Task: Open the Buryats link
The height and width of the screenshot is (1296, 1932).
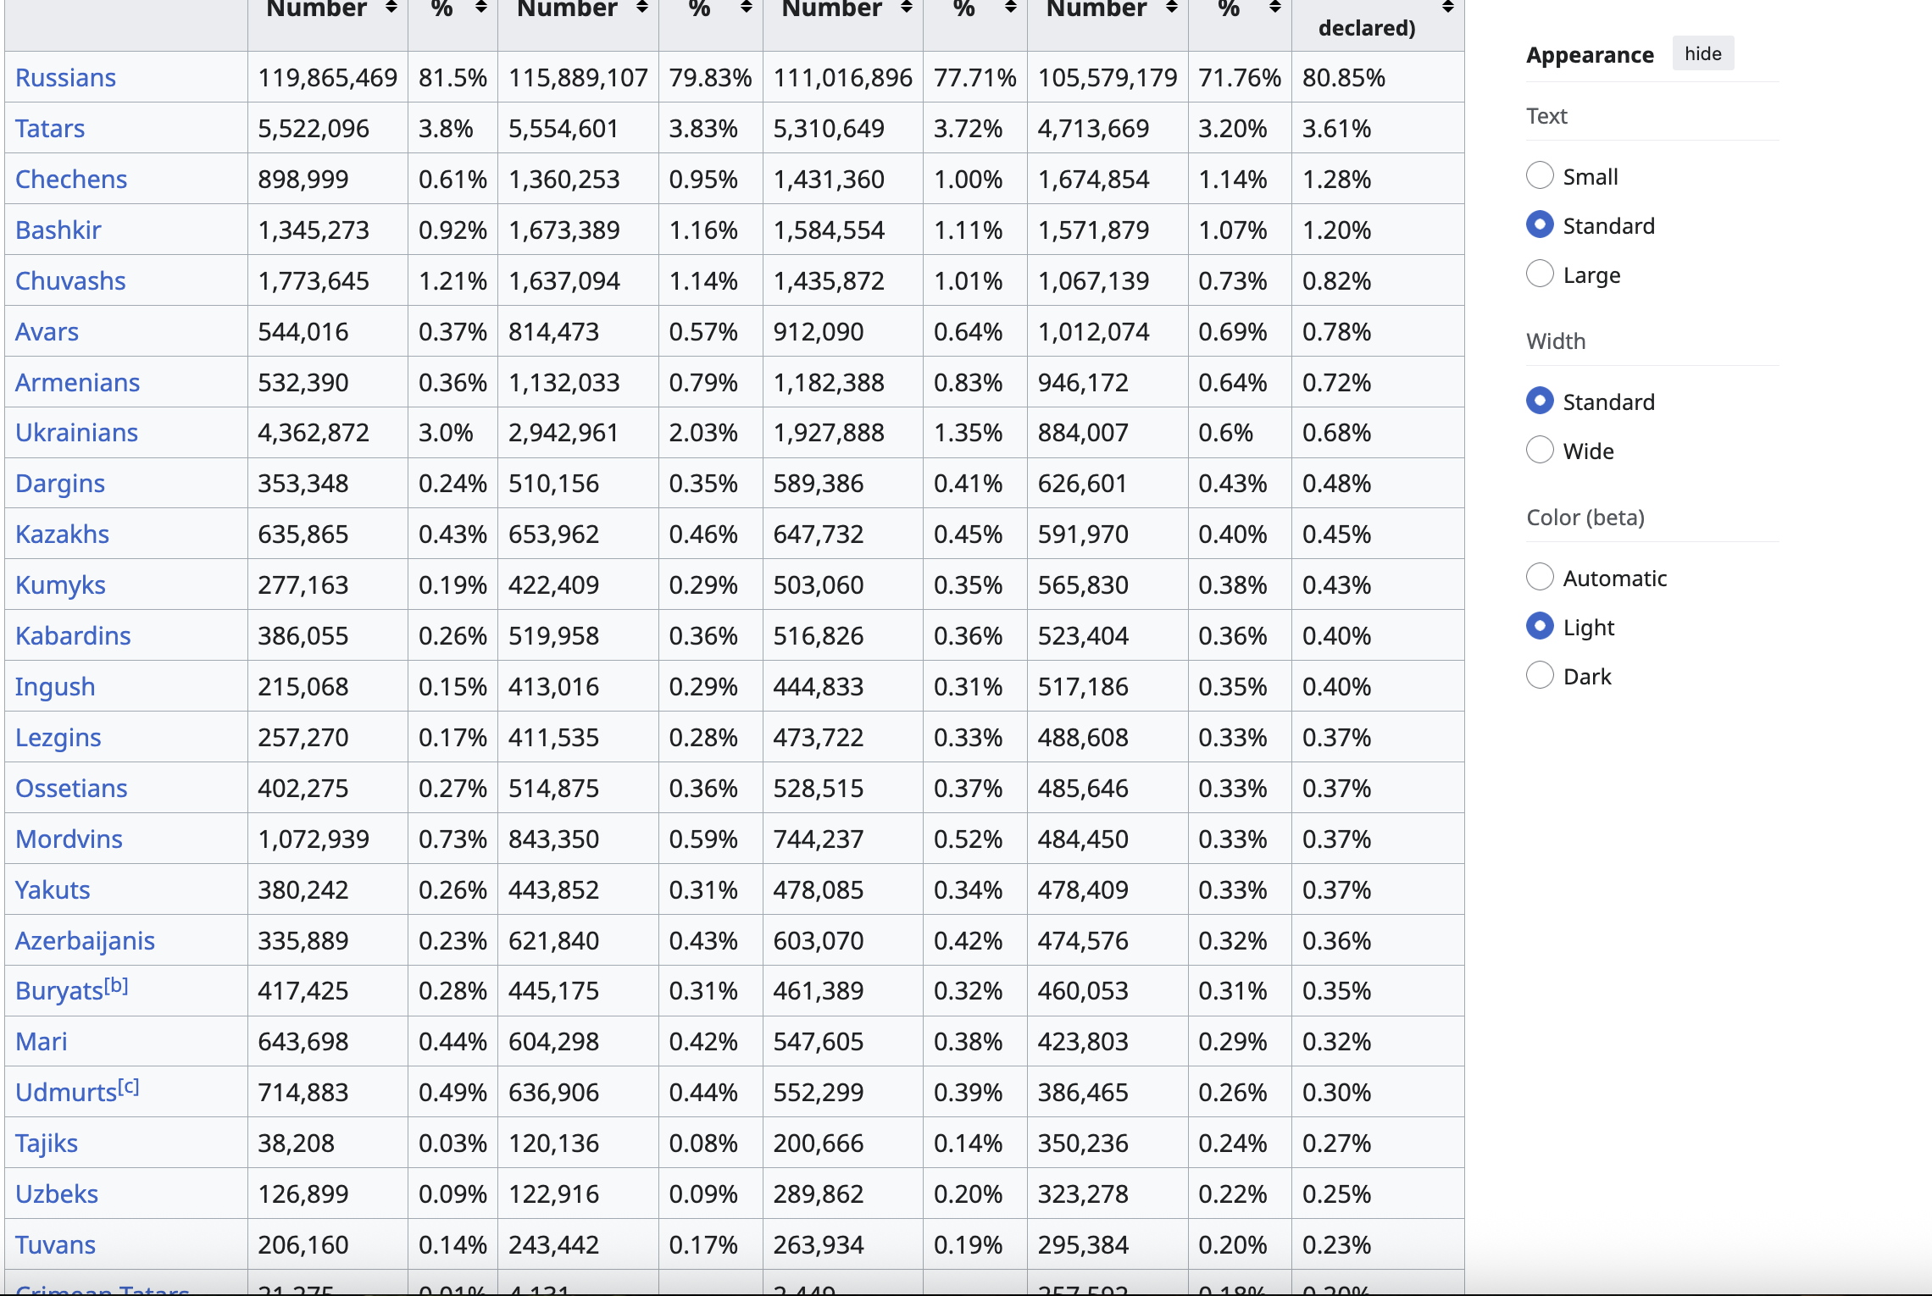Action: click(59, 991)
